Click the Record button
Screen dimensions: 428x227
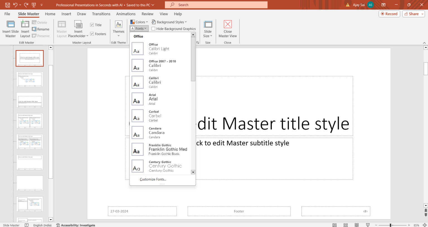[x=389, y=14]
